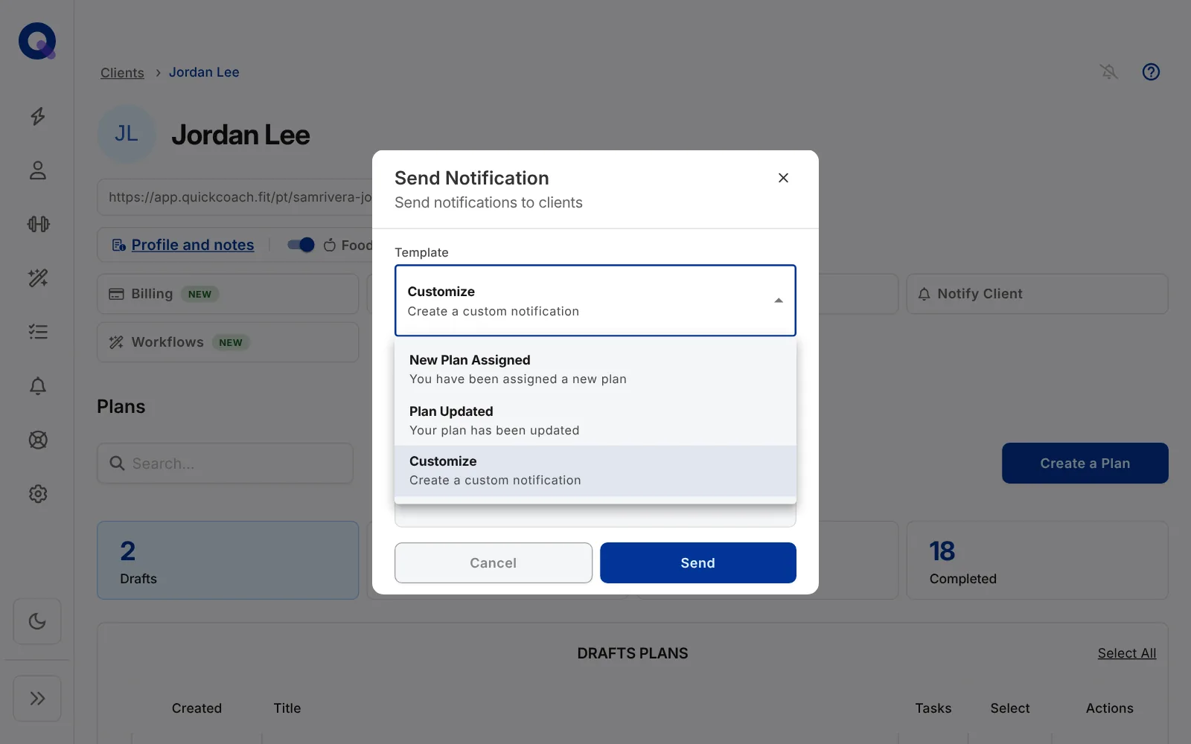Click the Cancel button

(494, 562)
